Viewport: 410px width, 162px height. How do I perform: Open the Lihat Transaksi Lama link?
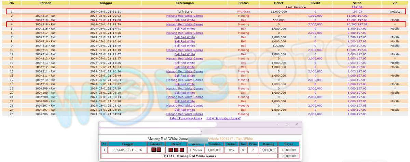(186, 118)
